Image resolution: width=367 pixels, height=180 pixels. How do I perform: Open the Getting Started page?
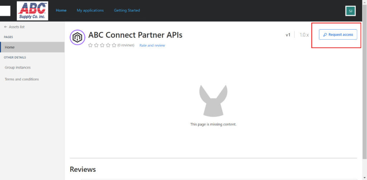click(x=127, y=10)
